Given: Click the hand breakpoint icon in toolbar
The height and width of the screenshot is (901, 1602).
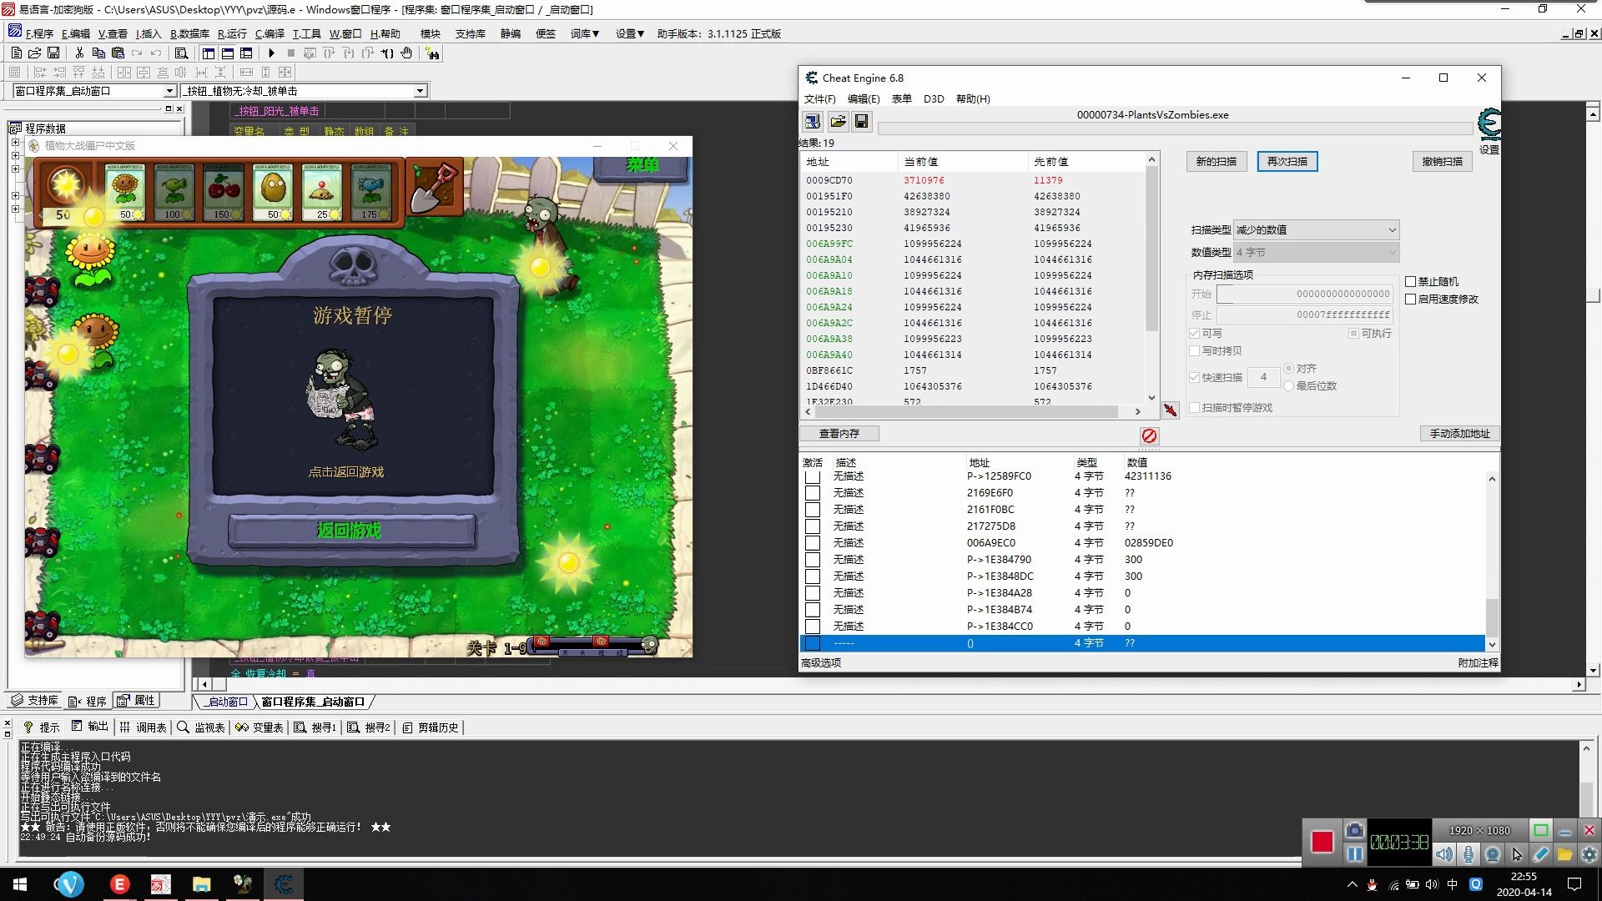Looking at the screenshot, I should [406, 53].
